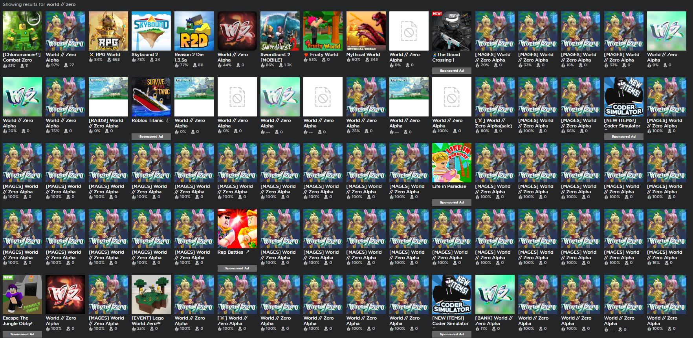Click the thumbs-up icon under Lego World.Zero
This screenshot has width=693, height=338.
[134, 329]
